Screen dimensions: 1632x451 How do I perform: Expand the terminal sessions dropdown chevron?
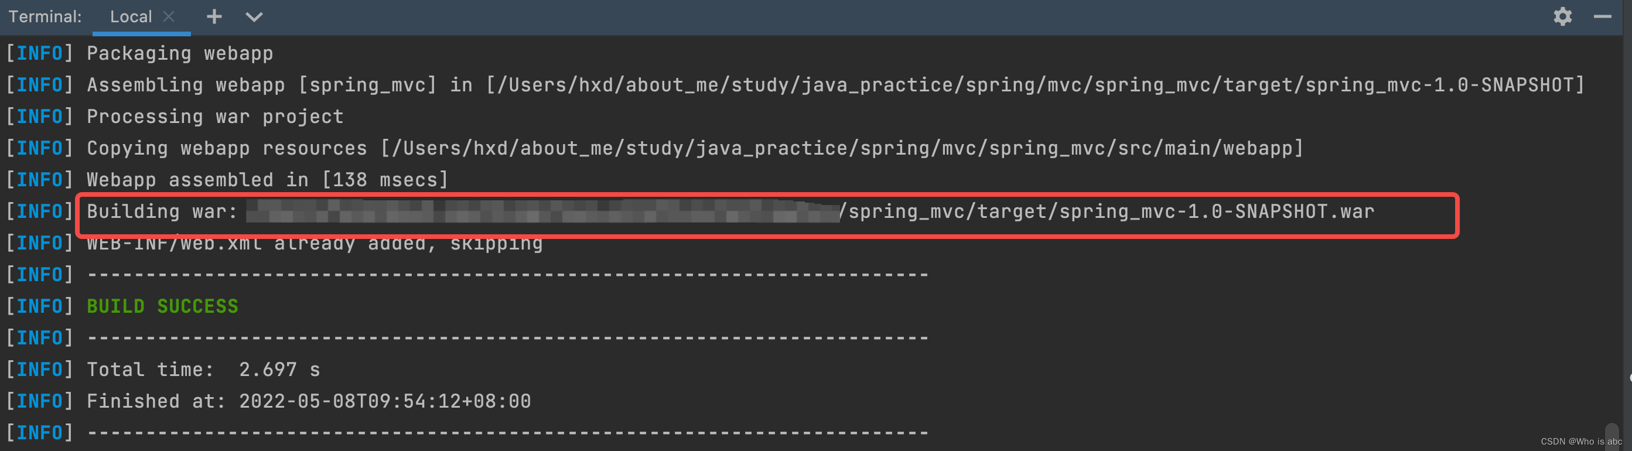tap(254, 17)
